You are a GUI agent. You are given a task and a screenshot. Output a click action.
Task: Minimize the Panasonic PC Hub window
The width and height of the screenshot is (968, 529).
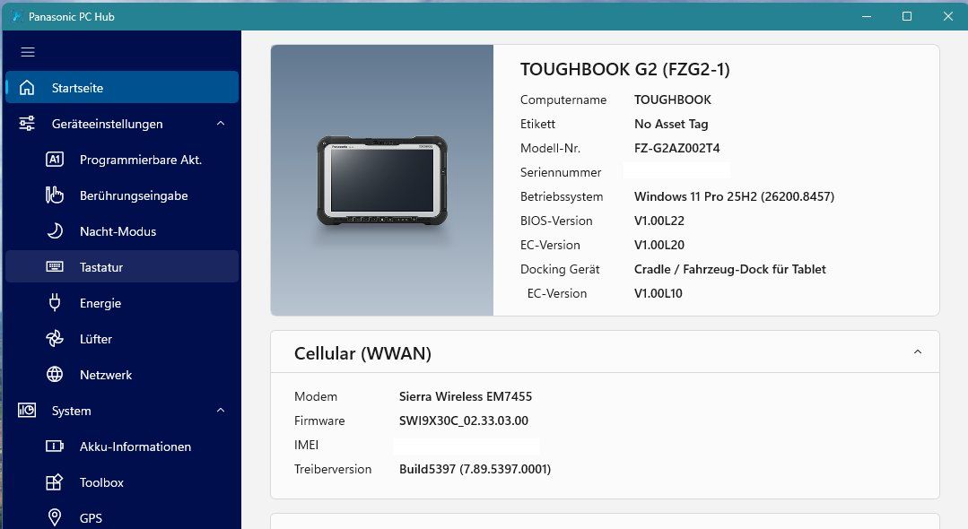866,16
